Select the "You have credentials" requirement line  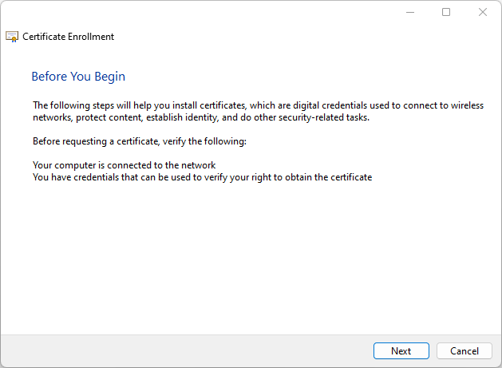tap(202, 177)
